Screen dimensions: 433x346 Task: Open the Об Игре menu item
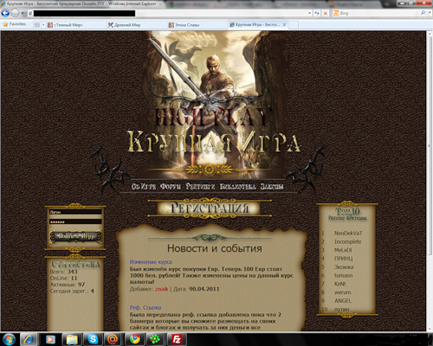click(144, 187)
